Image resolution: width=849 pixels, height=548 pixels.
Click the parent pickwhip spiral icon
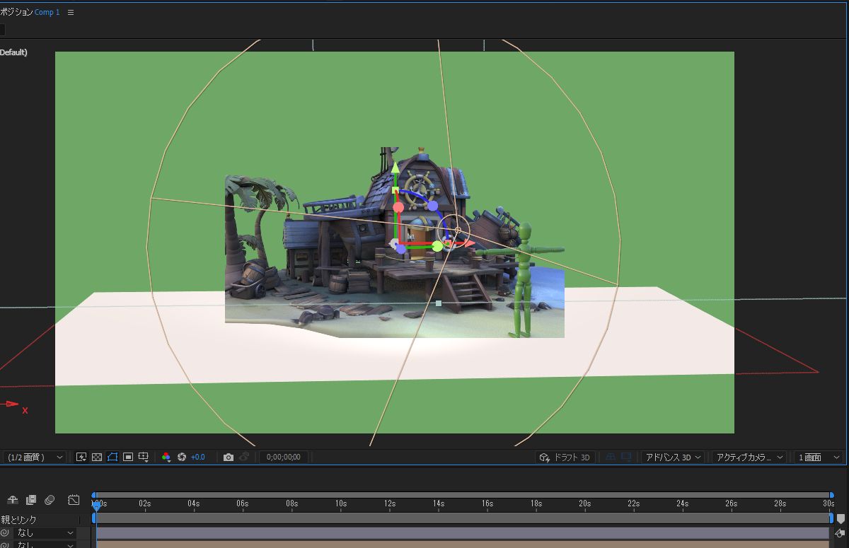[6, 532]
